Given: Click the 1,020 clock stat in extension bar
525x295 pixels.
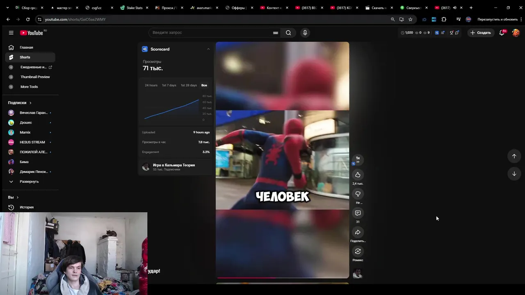Looking at the screenshot, I should (407, 33).
